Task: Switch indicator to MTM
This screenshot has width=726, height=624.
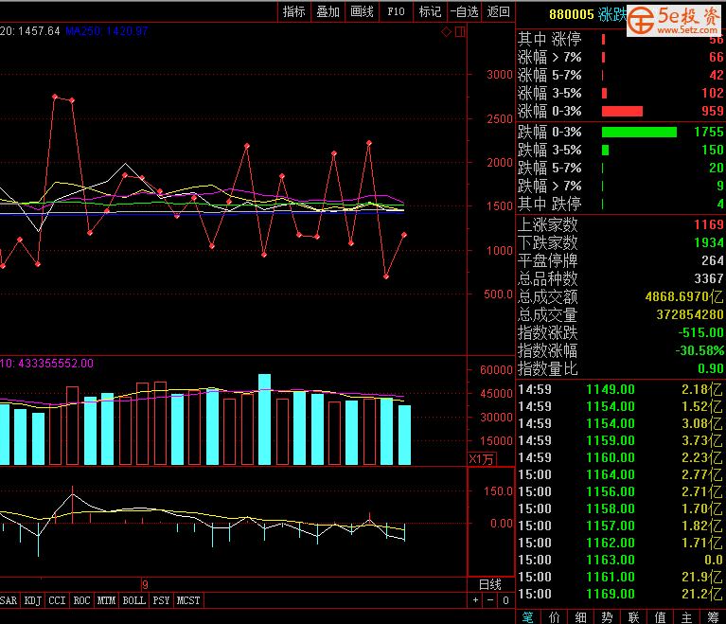Action: 106,600
